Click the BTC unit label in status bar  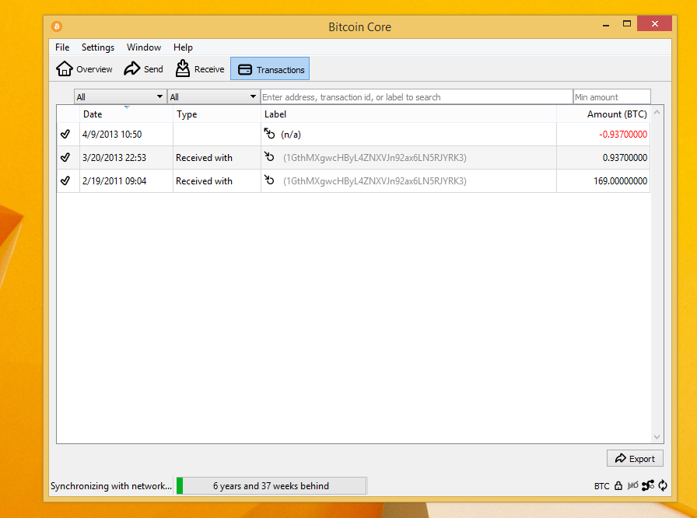click(x=601, y=485)
